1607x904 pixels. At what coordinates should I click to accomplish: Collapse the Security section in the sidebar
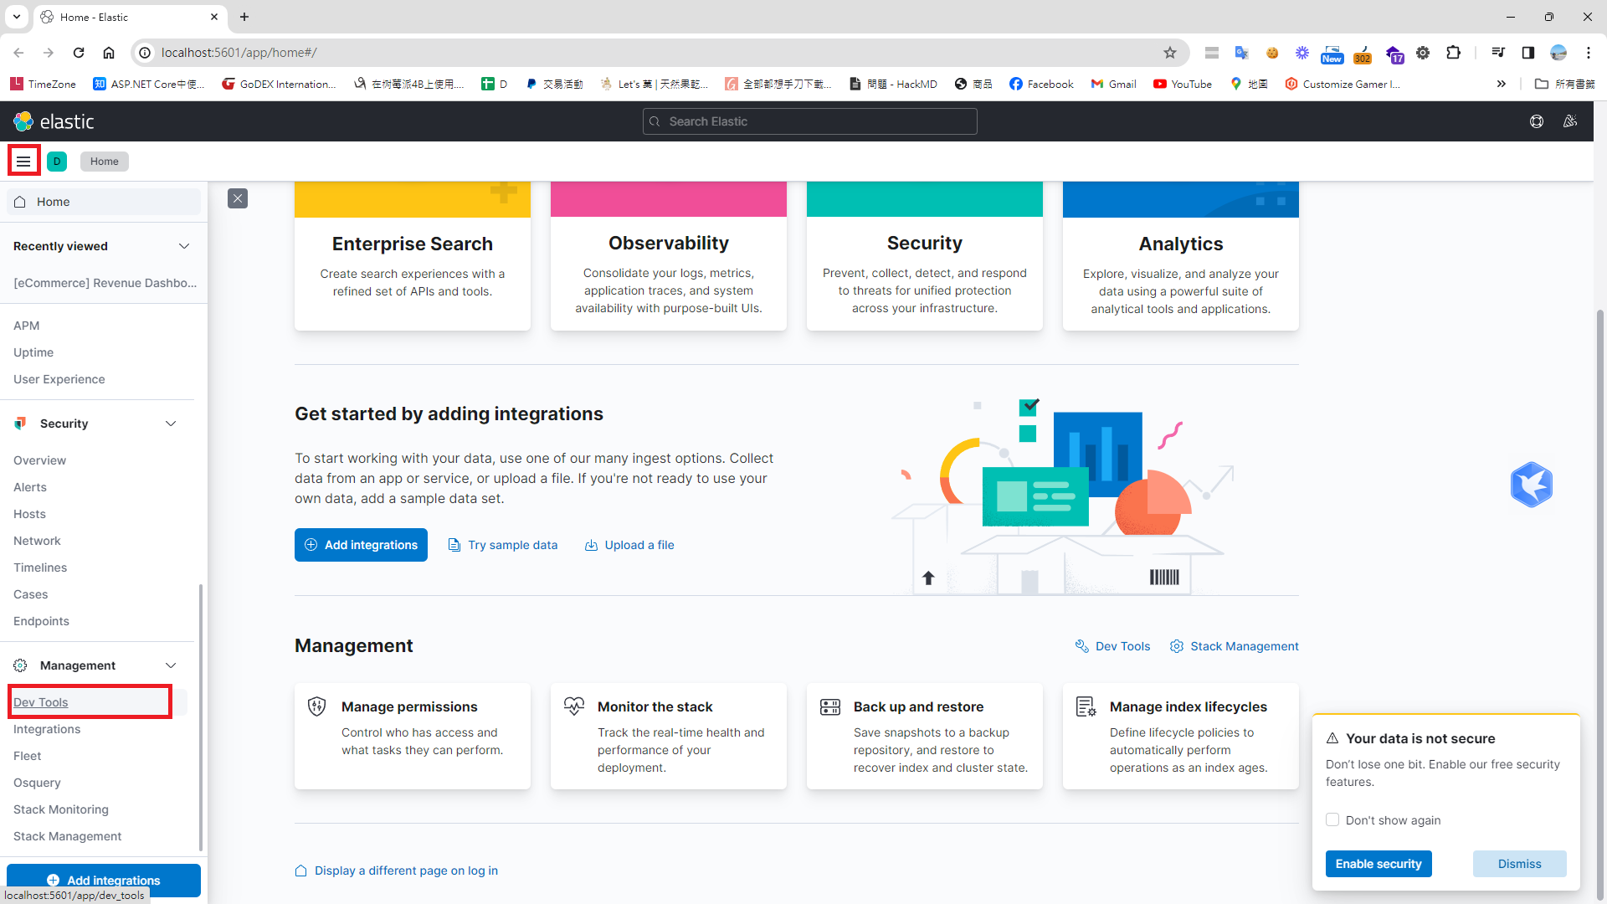pos(171,424)
